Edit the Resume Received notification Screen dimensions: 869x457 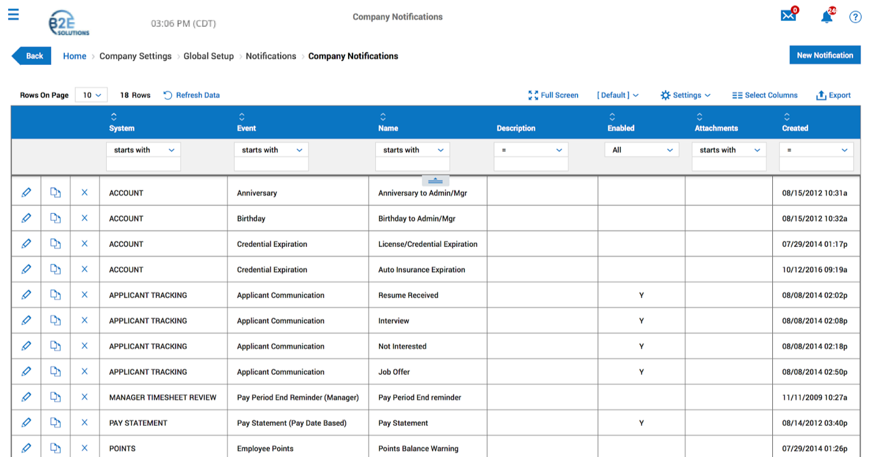26,295
